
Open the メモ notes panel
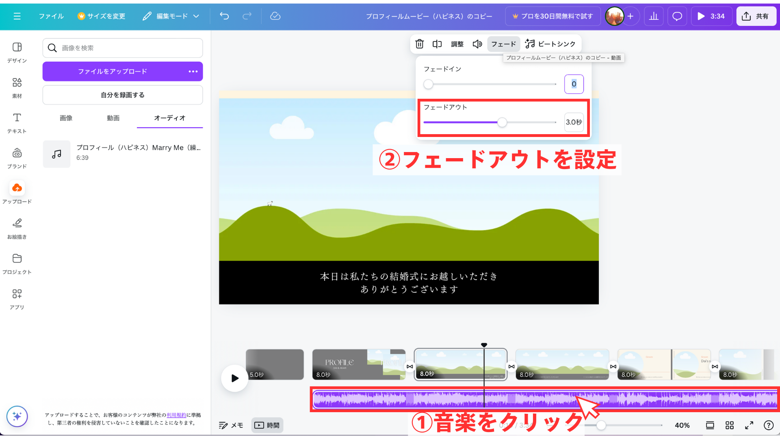[x=231, y=425]
